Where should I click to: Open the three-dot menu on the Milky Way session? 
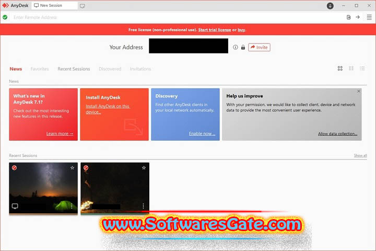[72, 206]
